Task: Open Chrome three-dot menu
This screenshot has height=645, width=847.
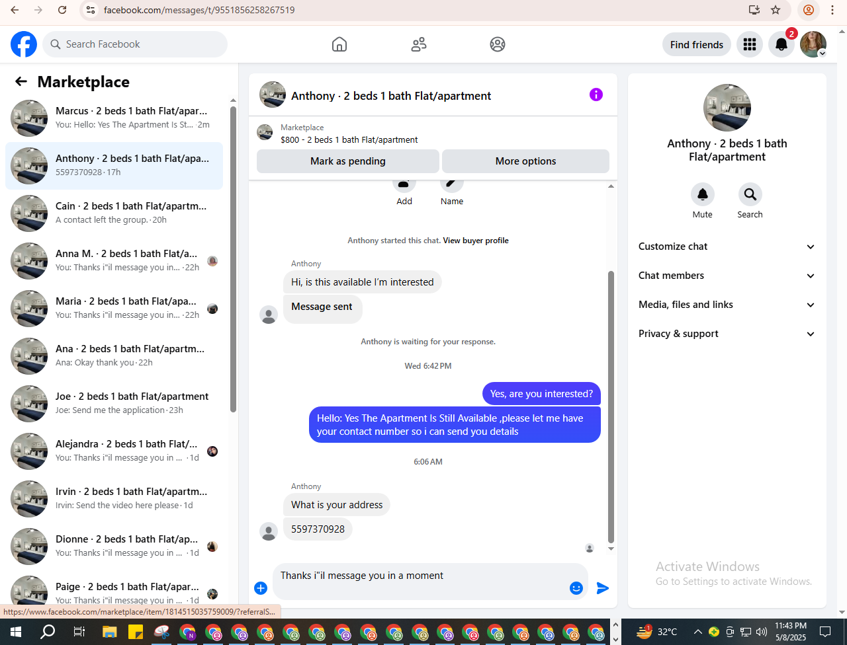Action: click(x=832, y=10)
